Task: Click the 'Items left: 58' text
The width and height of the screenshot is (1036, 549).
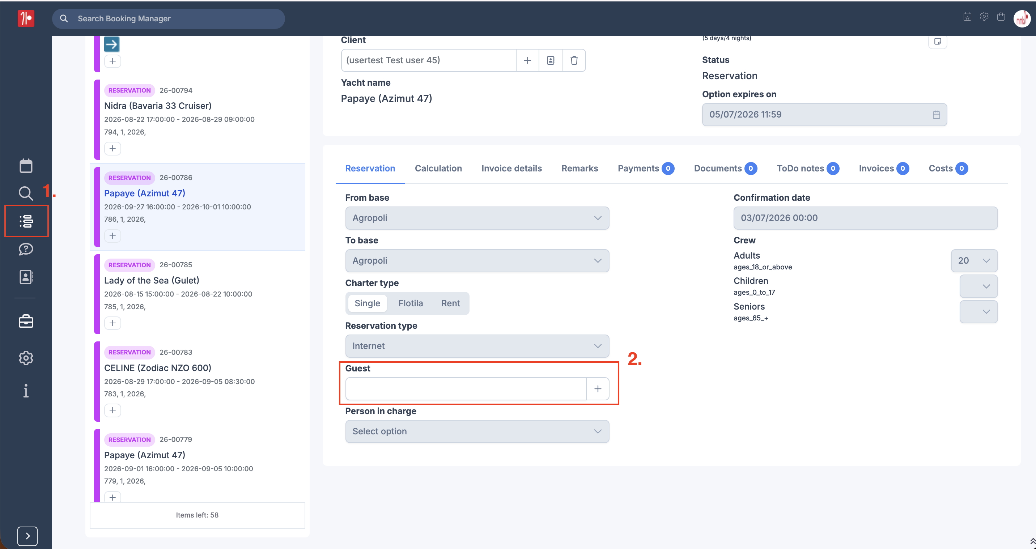Action: tap(197, 515)
